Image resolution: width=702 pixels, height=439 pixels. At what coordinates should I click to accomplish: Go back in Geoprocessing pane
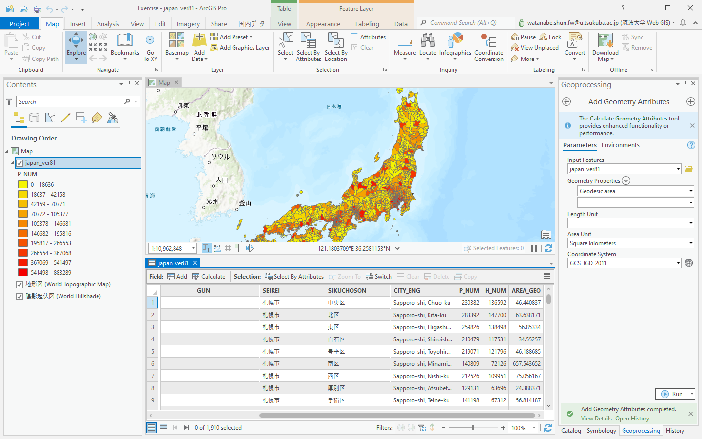[x=566, y=101]
